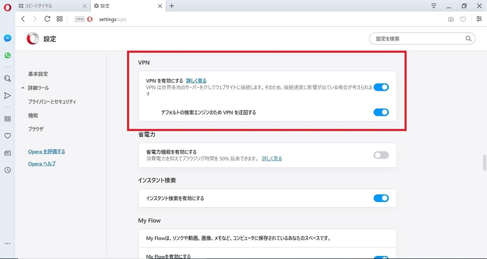Disable the VPN を有効にする toggle
The image size is (487, 259).
pyautogui.click(x=381, y=87)
